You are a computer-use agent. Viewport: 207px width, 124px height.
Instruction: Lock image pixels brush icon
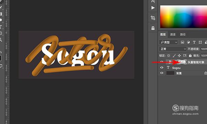click(174, 55)
